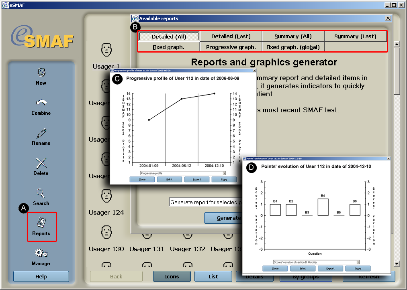Switch to List view
Image resolution: width=407 pixels, height=290 pixels.
pyautogui.click(x=213, y=276)
